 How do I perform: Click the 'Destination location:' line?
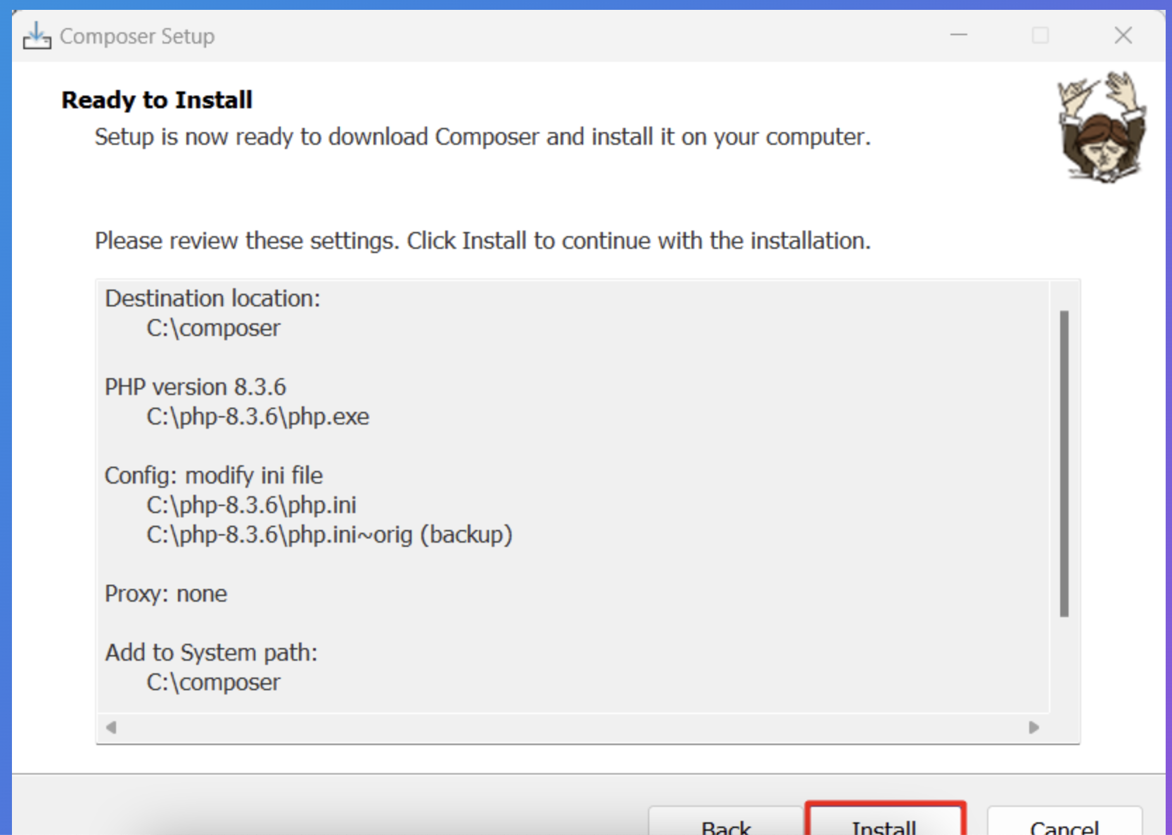coord(212,299)
